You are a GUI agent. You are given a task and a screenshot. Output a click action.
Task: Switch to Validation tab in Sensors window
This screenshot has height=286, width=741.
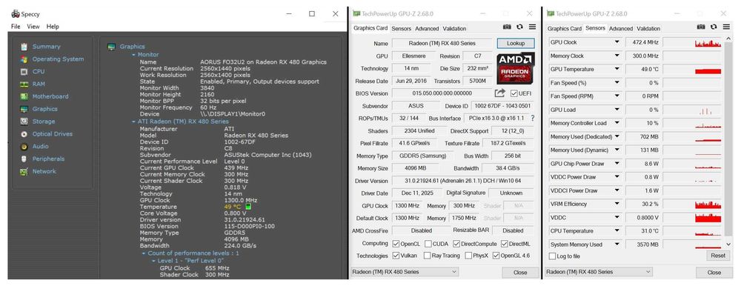pyautogui.click(x=648, y=28)
